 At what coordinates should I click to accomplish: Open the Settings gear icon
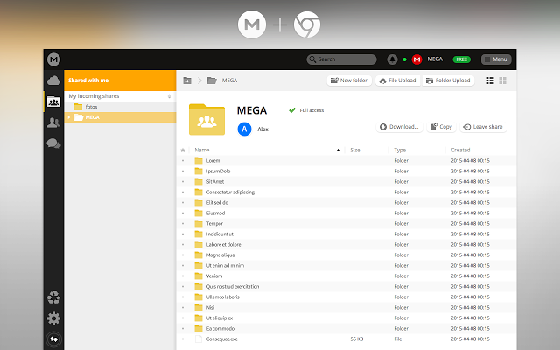[53, 318]
